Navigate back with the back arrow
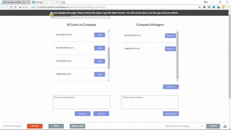Screen dimensions: 231x130 pyautogui.click(x=3, y=7)
